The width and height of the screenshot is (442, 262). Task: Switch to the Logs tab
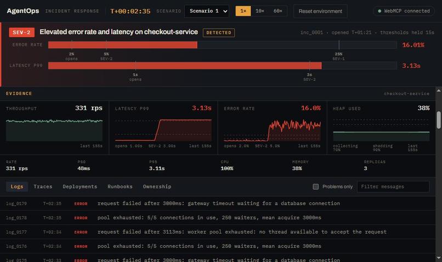click(x=17, y=186)
